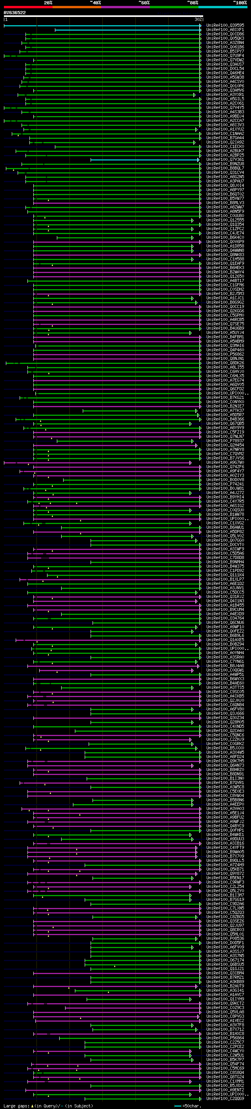Select UniRef100_Q1AXE5 label
This screenshot has width=251, height=1109.
[225, 640]
